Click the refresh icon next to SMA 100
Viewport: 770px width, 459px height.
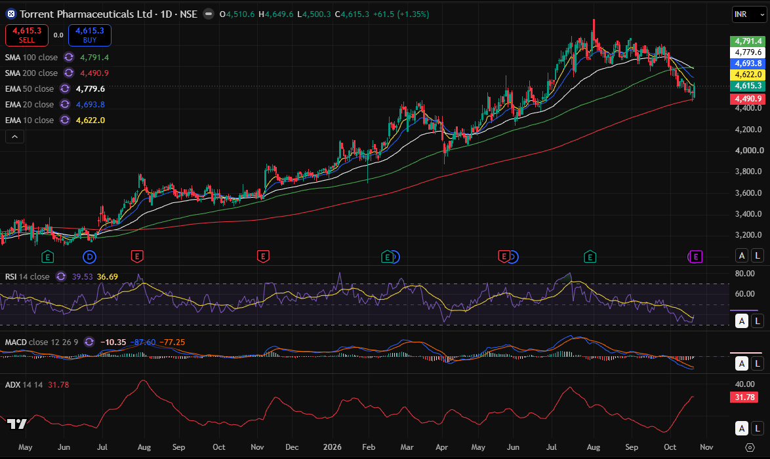point(70,58)
